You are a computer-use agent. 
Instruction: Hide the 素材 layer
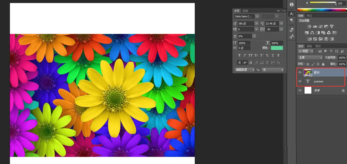tap(300, 72)
